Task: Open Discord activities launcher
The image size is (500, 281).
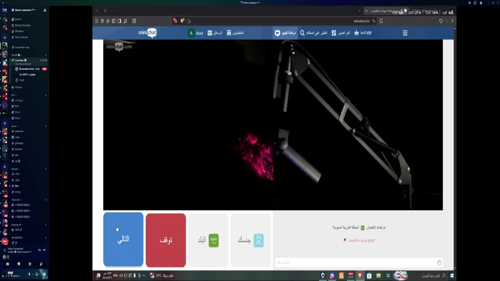Action: tap(30, 264)
